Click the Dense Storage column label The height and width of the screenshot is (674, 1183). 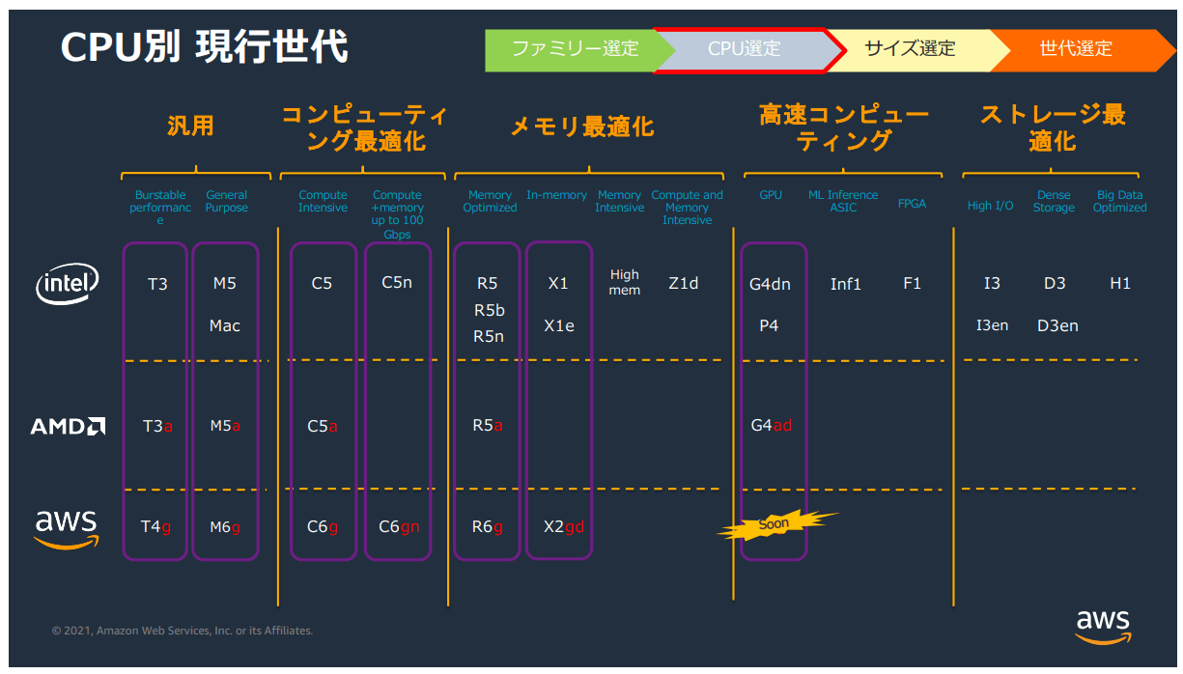1054,201
